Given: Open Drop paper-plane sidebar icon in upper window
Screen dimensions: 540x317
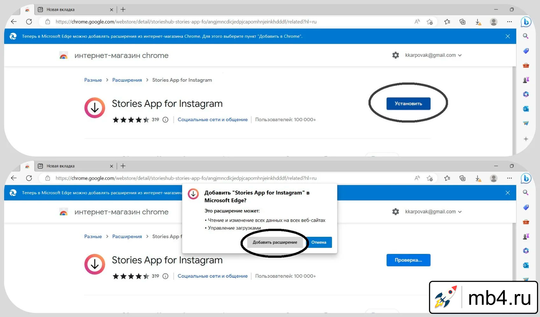Looking at the screenshot, I should [526, 123].
